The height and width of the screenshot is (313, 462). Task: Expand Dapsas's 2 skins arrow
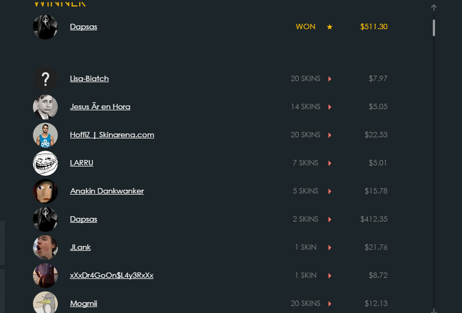[x=330, y=219]
